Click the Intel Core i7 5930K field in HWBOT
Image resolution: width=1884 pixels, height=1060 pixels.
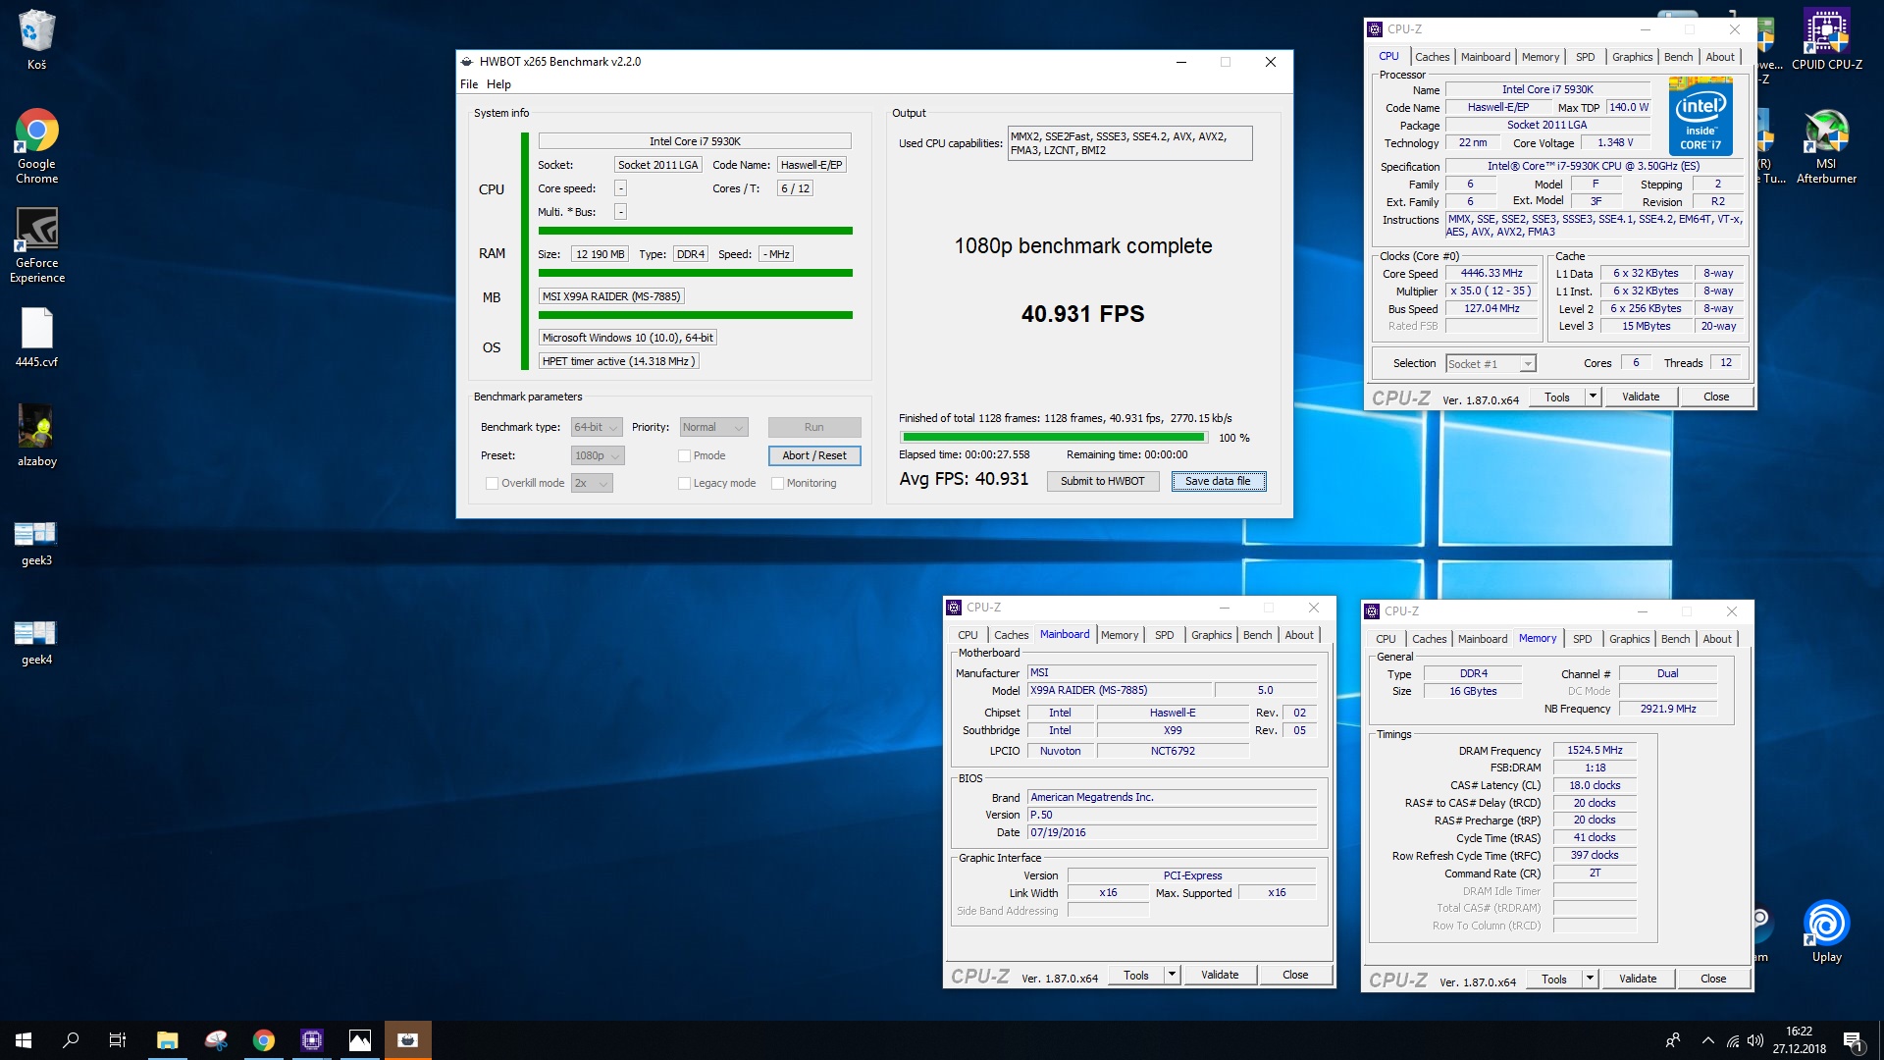coord(695,141)
